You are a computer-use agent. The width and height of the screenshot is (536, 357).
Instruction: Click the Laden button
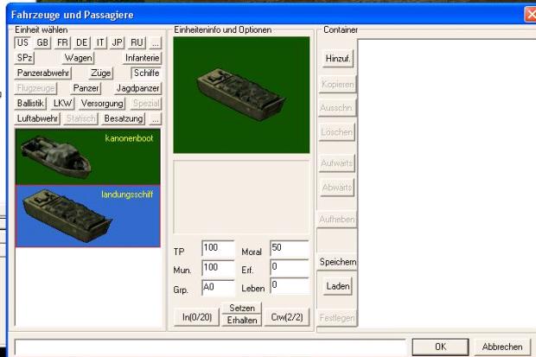tap(338, 286)
